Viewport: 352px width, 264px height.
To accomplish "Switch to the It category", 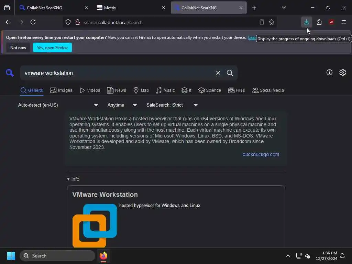I will (186, 90).
